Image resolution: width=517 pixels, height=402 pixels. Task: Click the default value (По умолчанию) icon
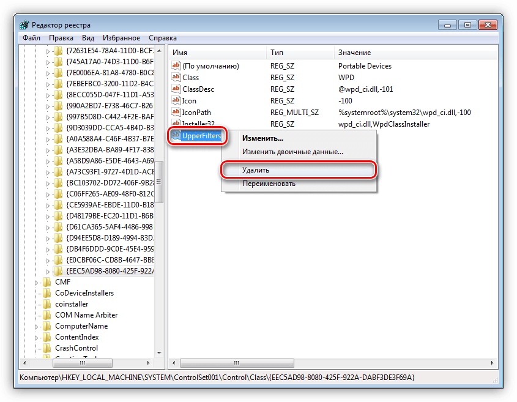[x=176, y=66]
